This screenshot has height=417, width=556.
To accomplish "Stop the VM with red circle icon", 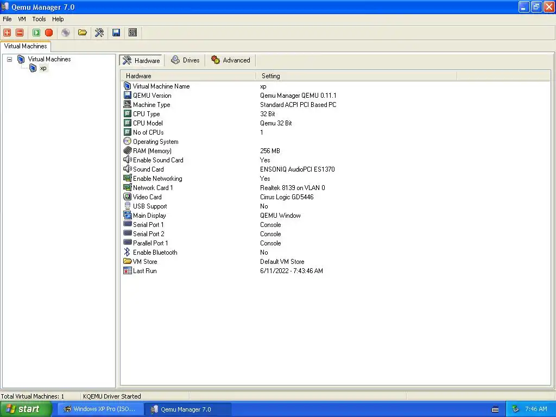I will [49, 33].
